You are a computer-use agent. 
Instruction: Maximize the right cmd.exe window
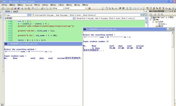tap(170, 29)
